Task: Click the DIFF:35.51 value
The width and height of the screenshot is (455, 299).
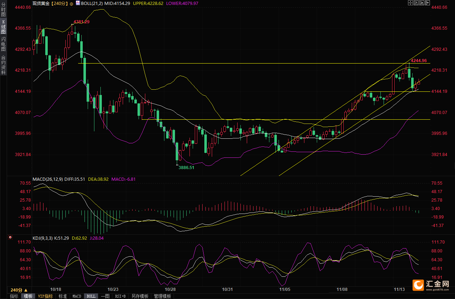Action: coord(75,179)
